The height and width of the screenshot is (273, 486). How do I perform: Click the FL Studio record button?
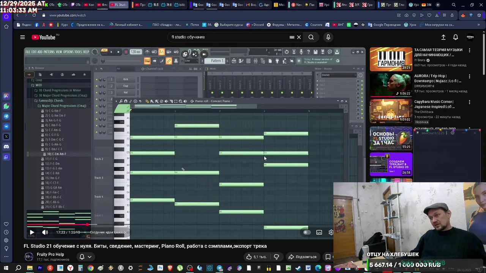(126, 52)
